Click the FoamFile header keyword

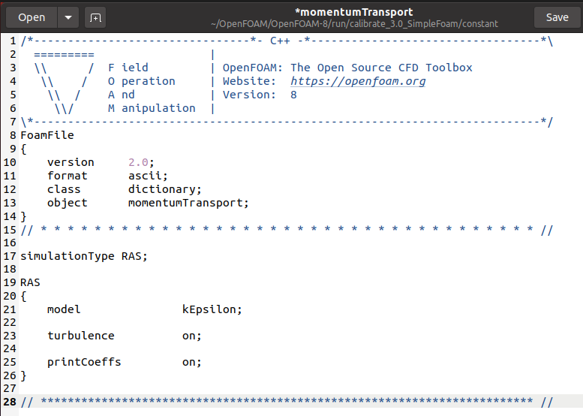pos(47,135)
